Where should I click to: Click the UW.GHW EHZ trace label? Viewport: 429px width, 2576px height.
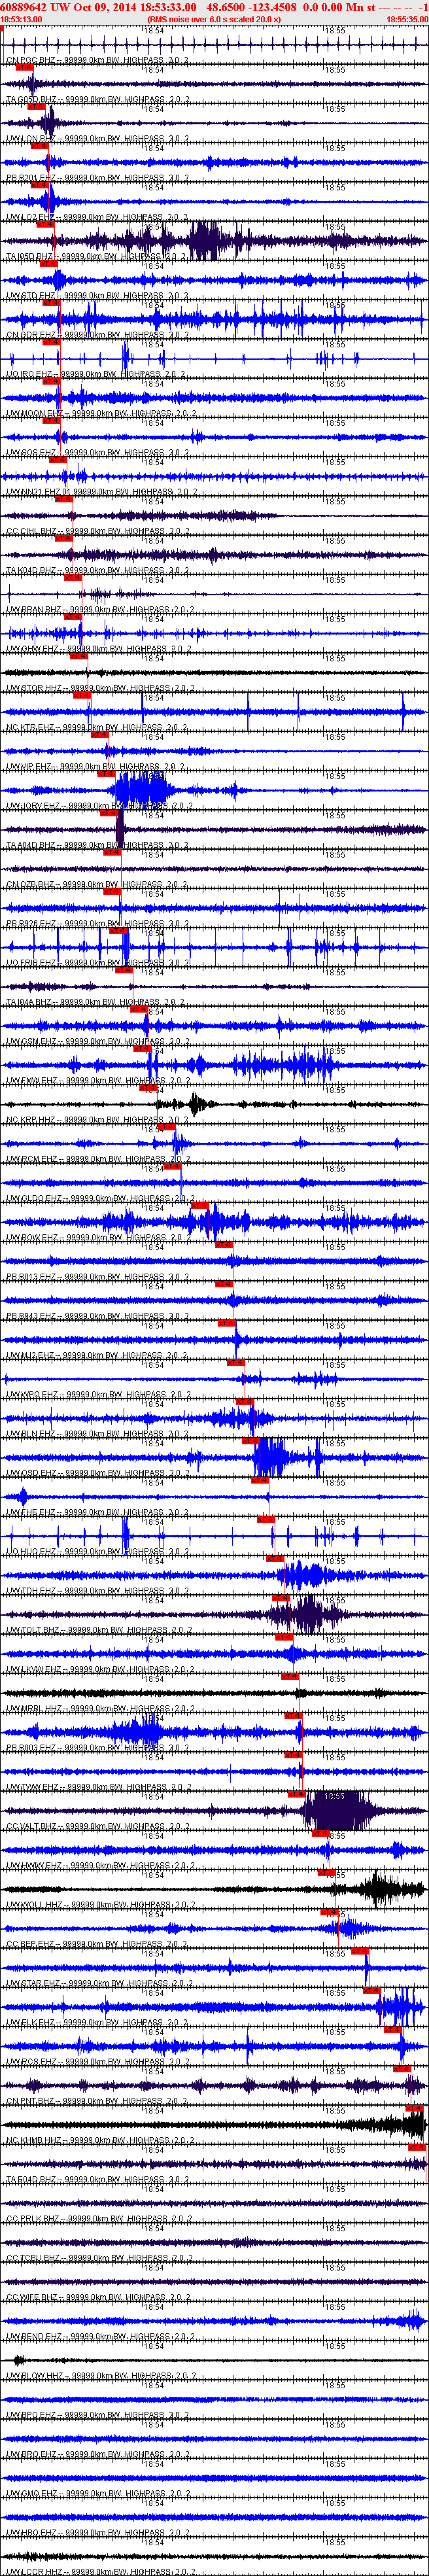[98, 649]
